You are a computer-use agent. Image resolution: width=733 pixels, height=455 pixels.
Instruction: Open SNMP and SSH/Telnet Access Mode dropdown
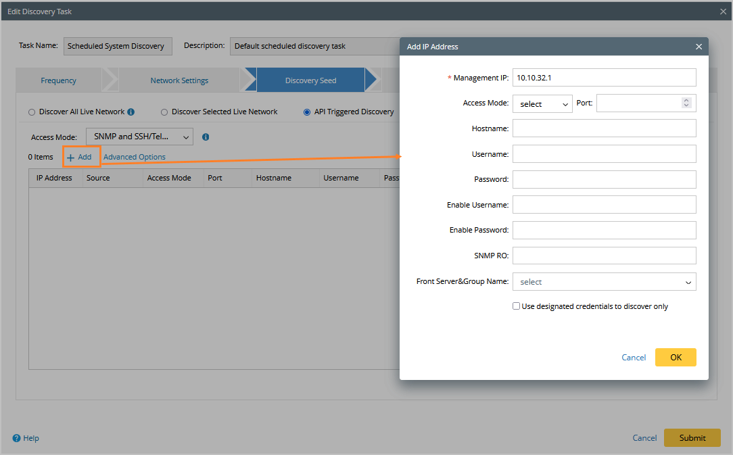(139, 137)
